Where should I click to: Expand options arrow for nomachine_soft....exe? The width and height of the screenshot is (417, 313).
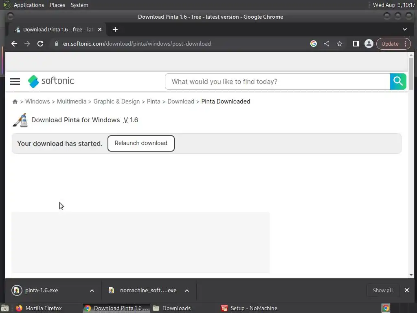coord(187,290)
